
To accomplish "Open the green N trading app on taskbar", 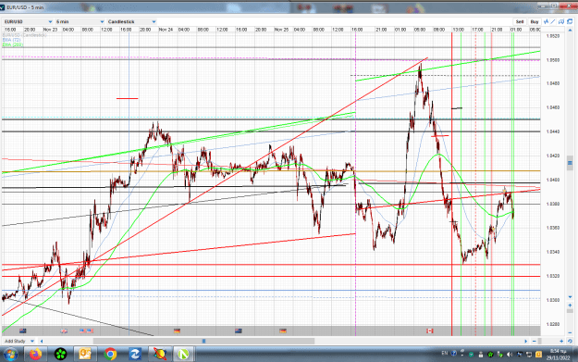I will pyautogui.click(x=183, y=355).
